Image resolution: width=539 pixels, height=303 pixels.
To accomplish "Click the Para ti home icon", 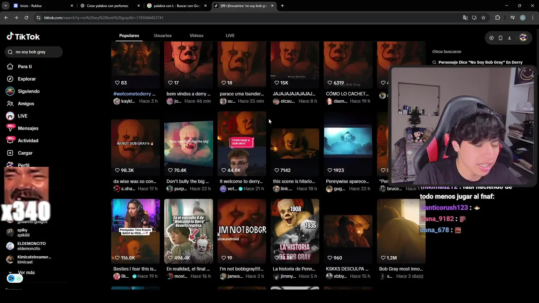I will [x=10, y=66].
